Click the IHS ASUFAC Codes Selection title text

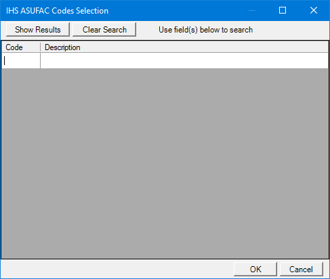(x=57, y=11)
